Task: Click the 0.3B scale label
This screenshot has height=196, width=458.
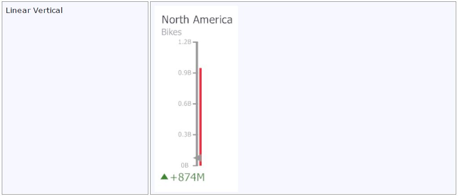Action: click(184, 134)
